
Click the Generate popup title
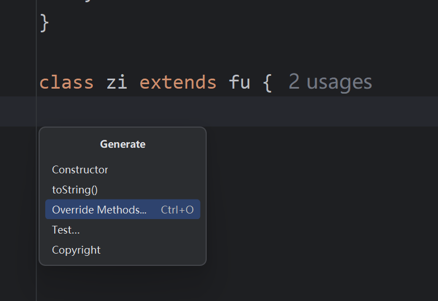pyautogui.click(x=123, y=144)
